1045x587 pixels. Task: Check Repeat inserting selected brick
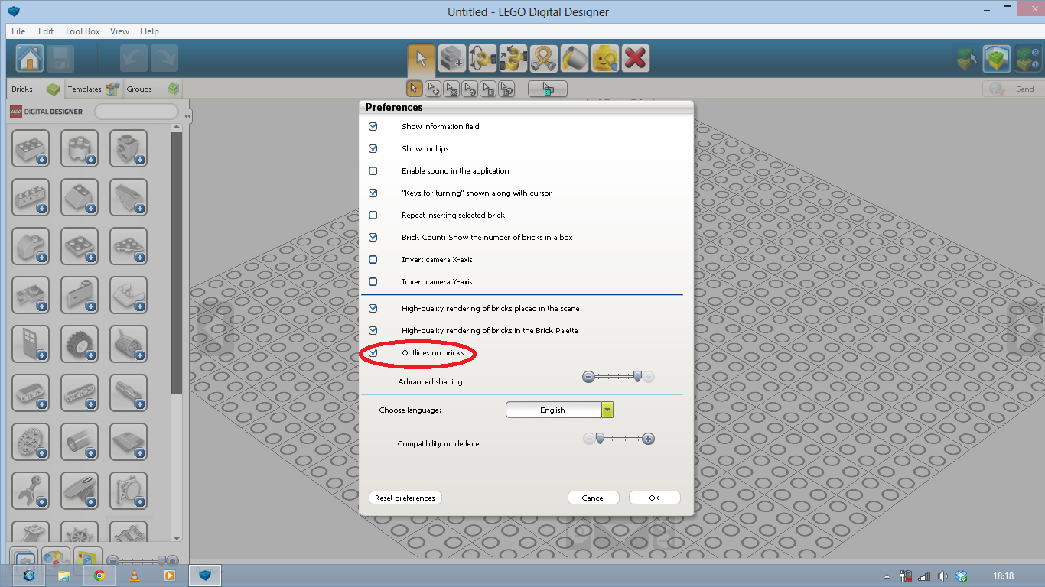(x=373, y=215)
